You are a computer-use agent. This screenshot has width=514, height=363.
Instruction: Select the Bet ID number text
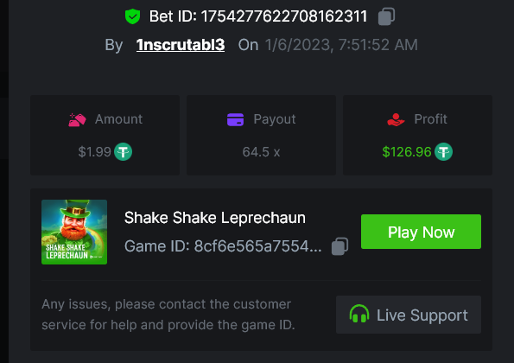(284, 16)
